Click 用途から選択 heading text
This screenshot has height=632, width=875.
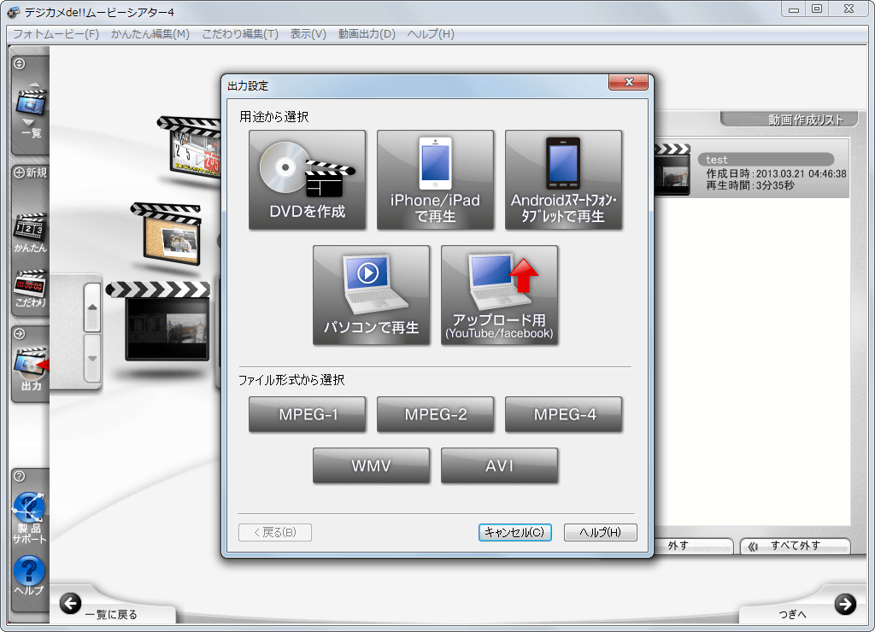coord(274,117)
